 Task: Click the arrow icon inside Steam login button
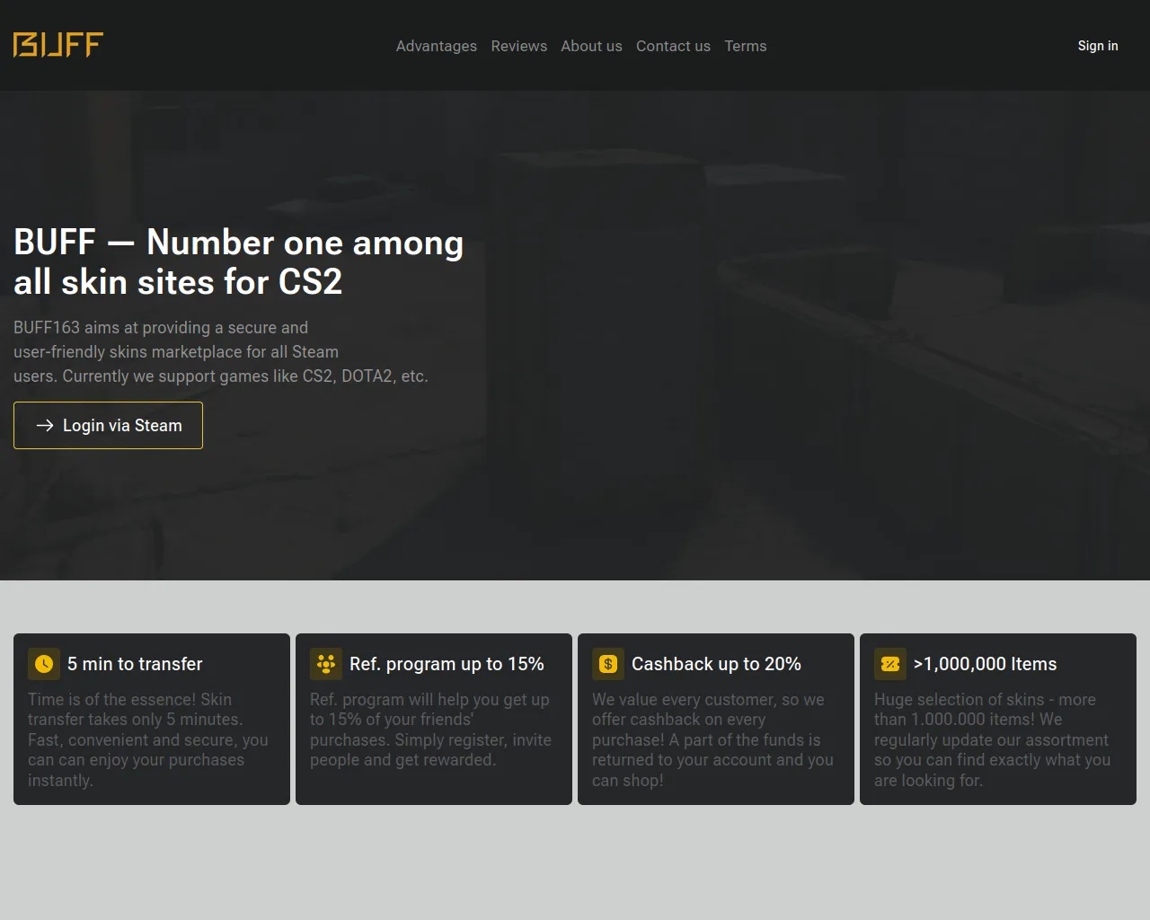[45, 426]
